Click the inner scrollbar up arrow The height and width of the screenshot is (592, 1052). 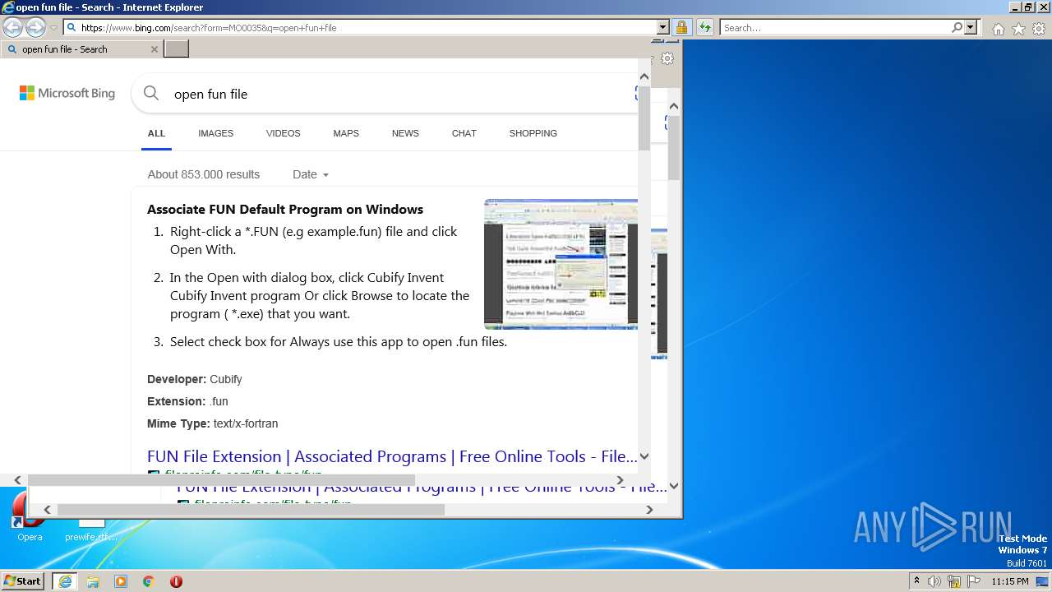(x=644, y=76)
